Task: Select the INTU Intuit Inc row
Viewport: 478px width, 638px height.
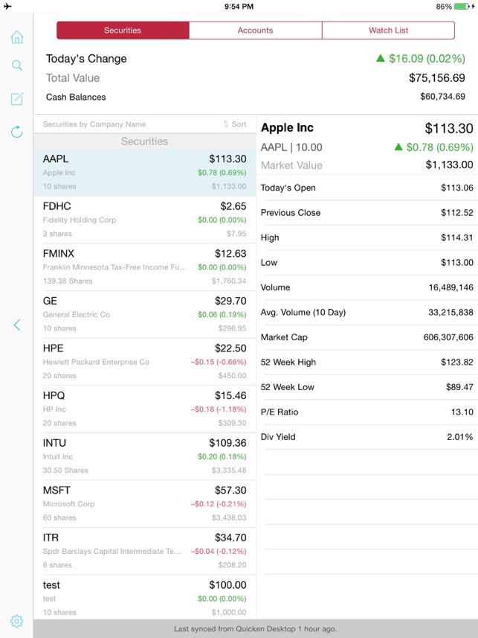Action: [144, 456]
